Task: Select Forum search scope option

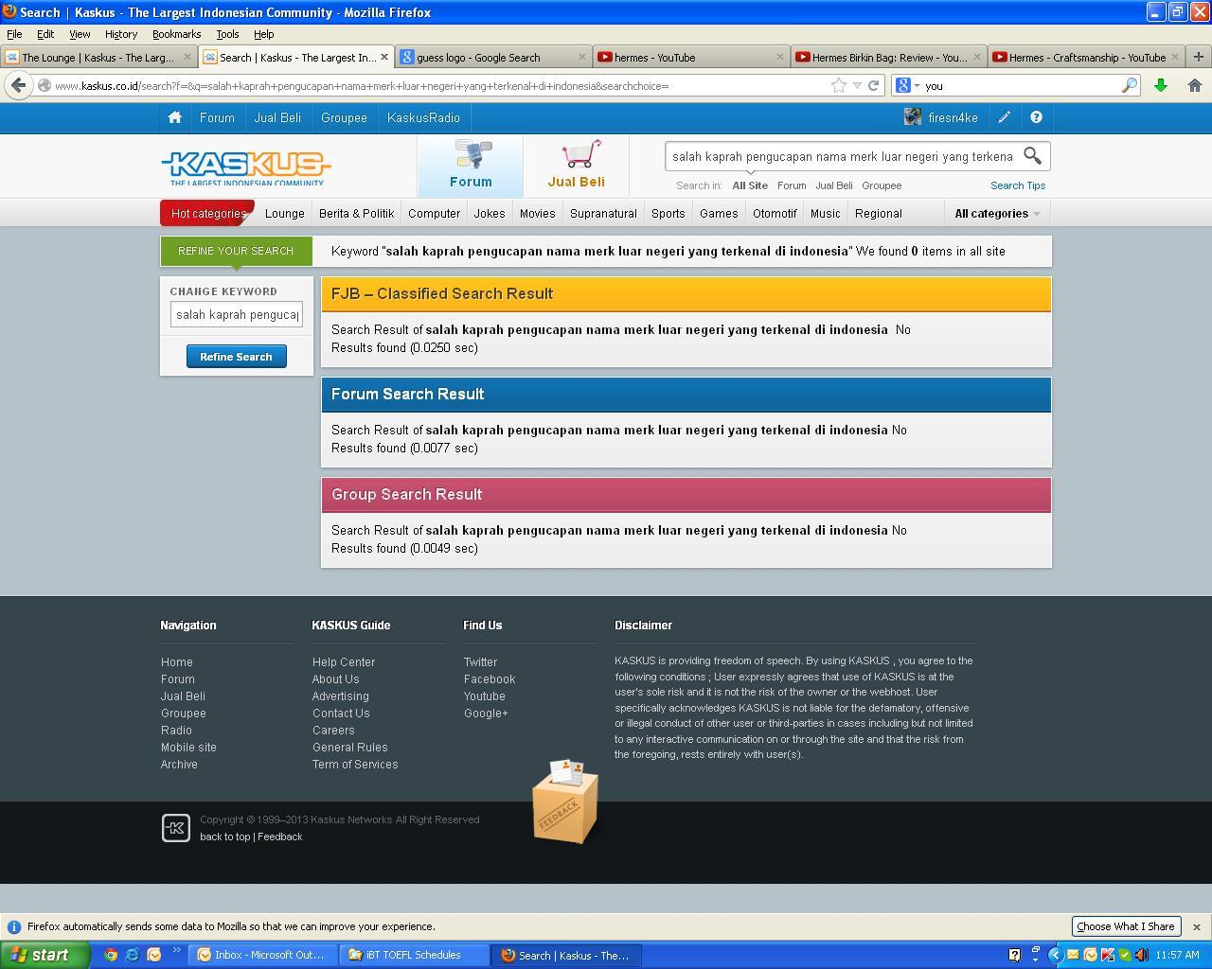Action: (x=792, y=185)
